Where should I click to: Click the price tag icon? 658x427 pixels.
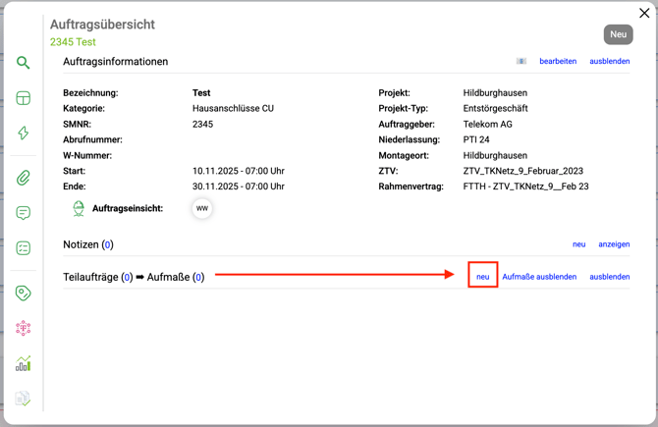[23, 293]
